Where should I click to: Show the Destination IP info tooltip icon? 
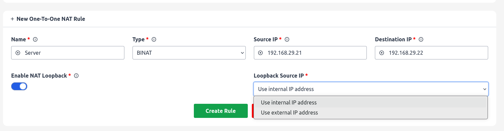point(421,39)
